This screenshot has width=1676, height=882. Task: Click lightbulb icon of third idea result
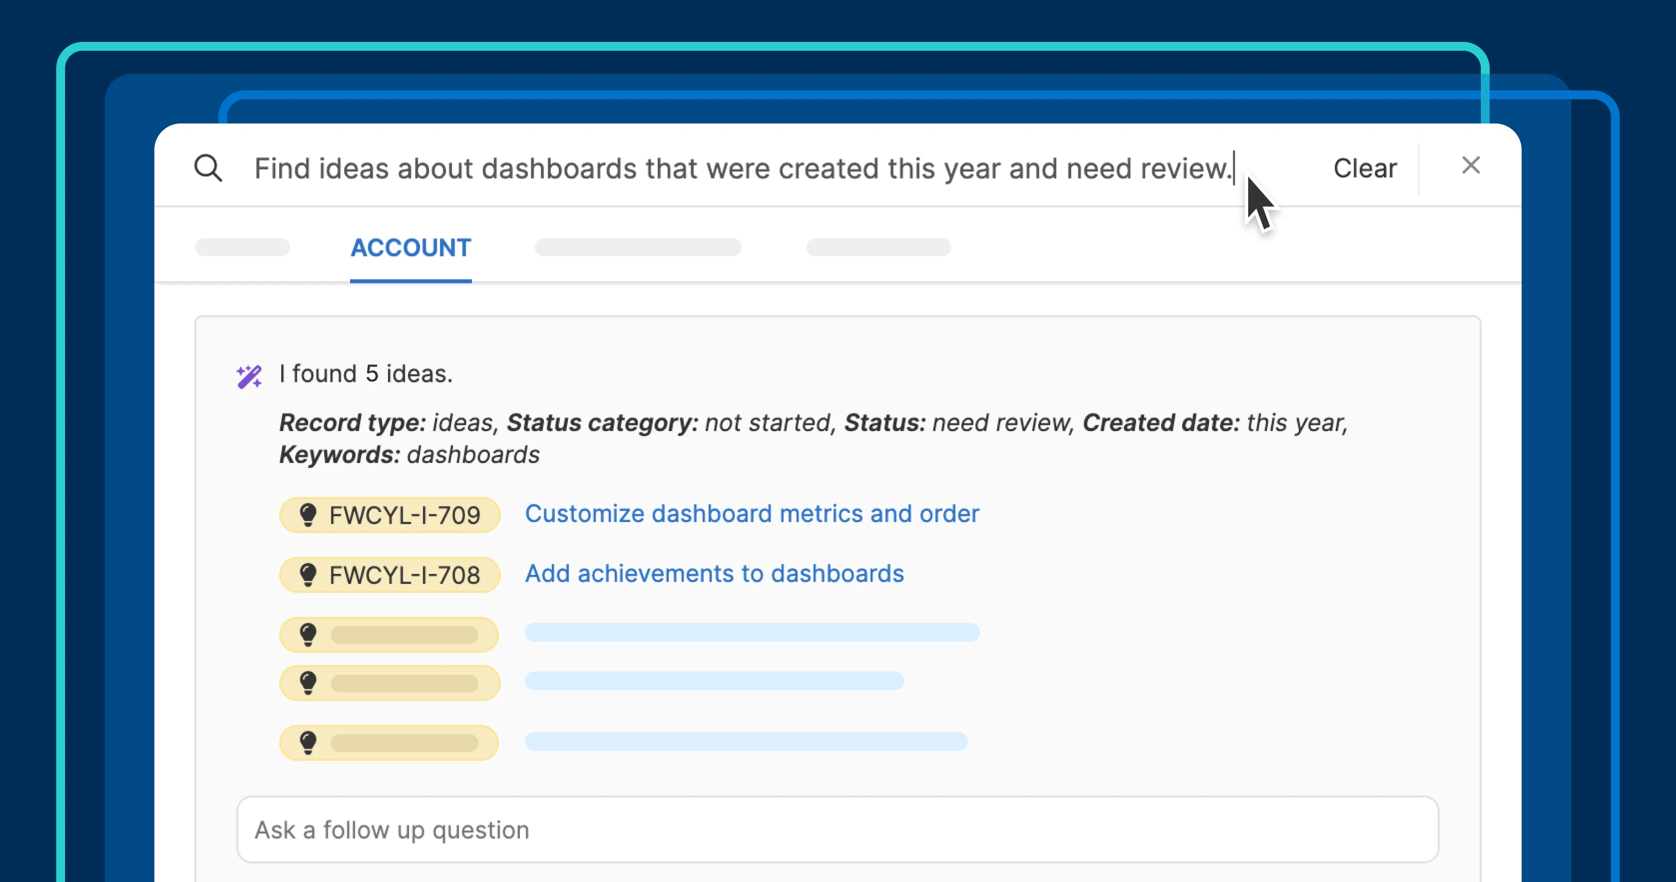point(308,635)
